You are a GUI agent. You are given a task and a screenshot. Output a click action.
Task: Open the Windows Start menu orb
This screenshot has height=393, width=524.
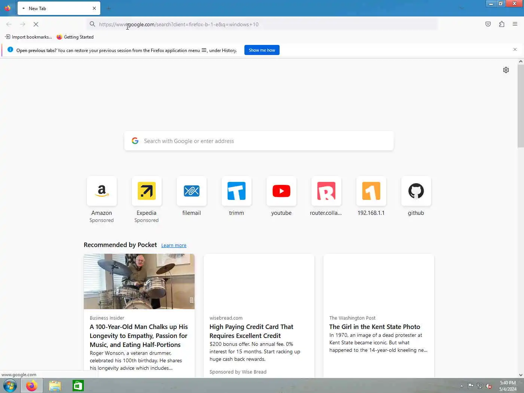click(x=10, y=386)
